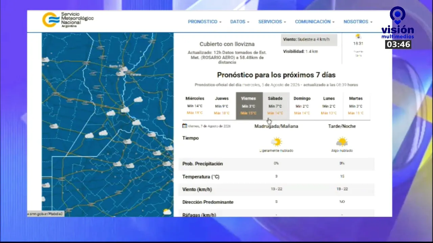Click the 'Cubierto con llovizna' condition text
The width and height of the screenshot is (433, 243).
tap(227, 44)
